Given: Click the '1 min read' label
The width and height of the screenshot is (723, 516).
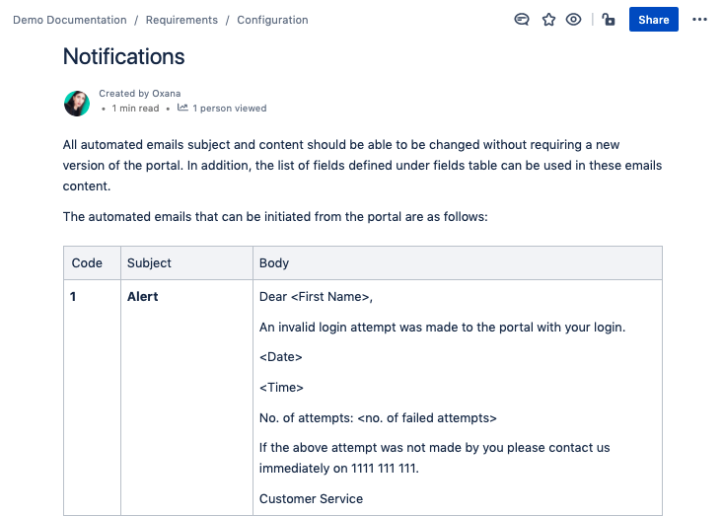Looking at the screenshot, I should [135, 109].
